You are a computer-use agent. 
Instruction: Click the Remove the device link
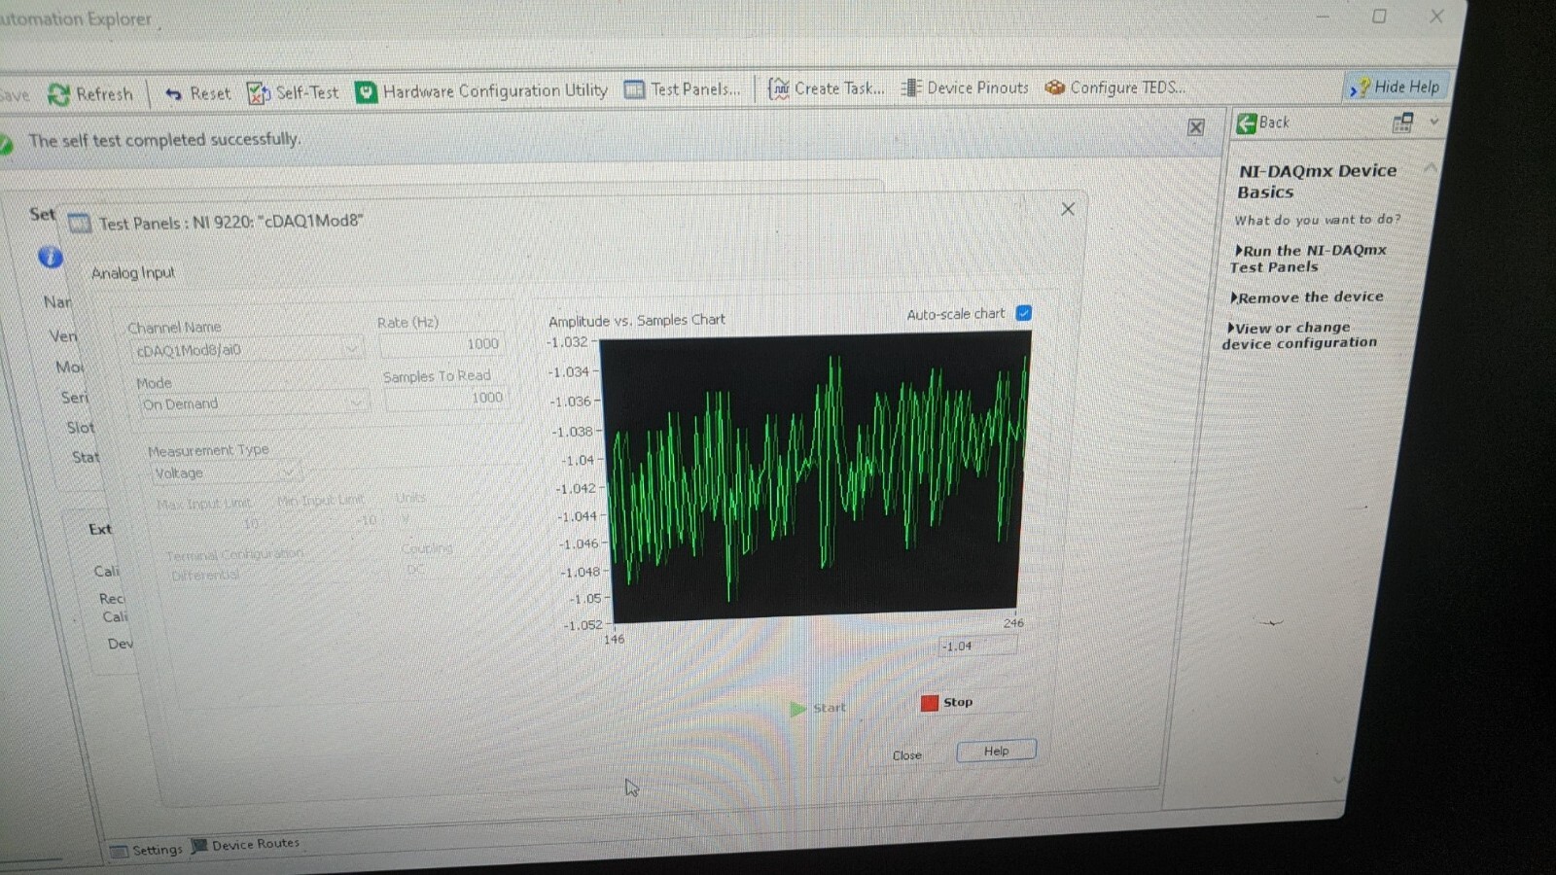click(x=1308, y=297)
